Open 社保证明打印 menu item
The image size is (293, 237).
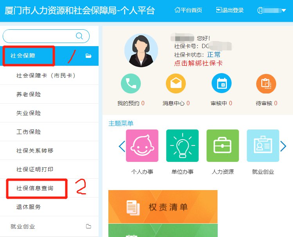point(49,169)
